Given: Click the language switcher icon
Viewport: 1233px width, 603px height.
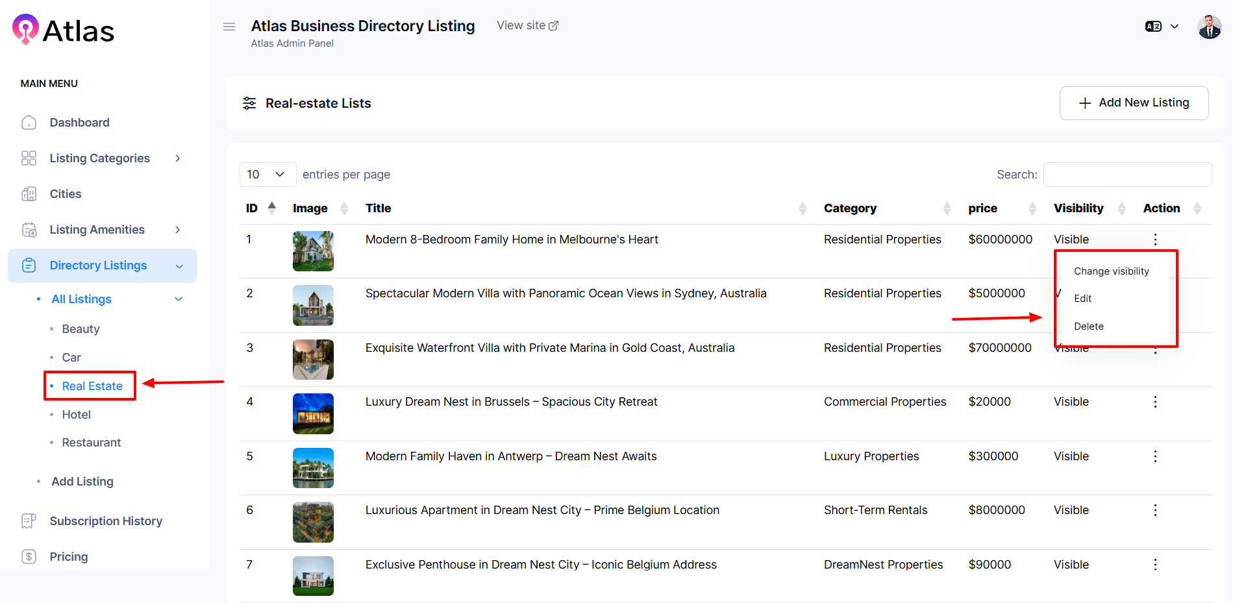Looking at the screenshot, I should click(x=1153, y=27).
